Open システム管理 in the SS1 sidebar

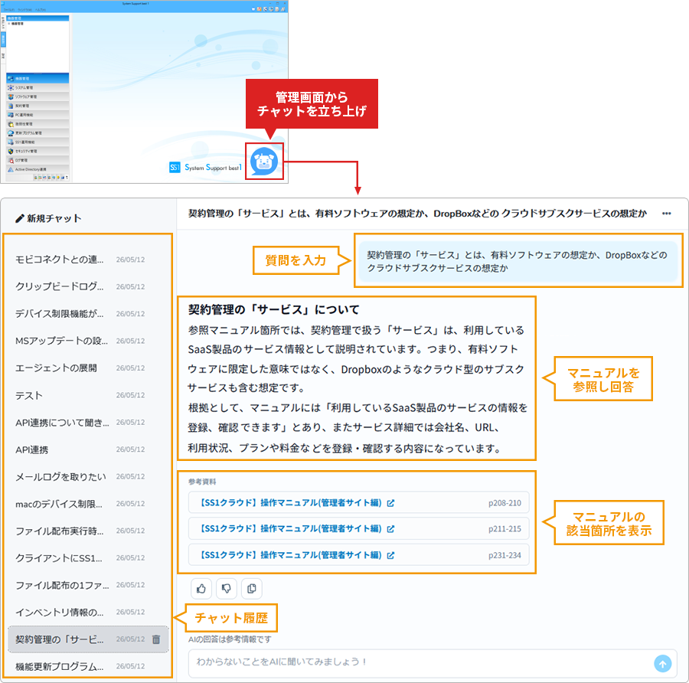(x=38, y=87)
